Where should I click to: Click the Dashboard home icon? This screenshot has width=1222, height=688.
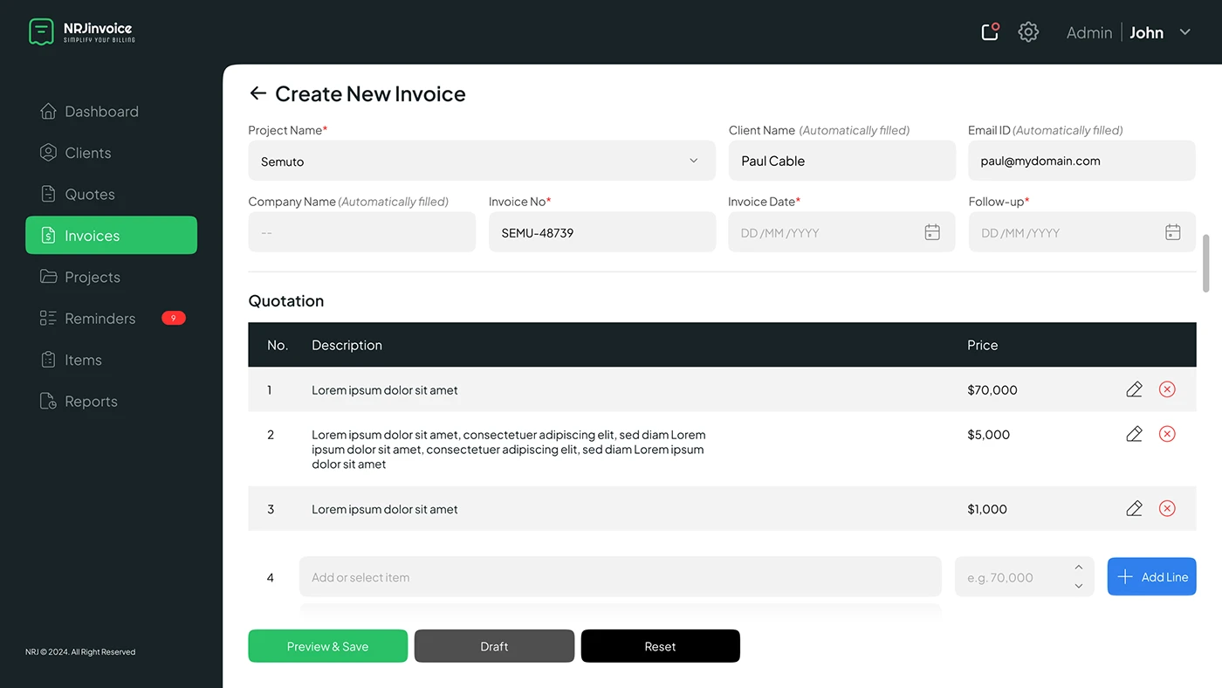point(48,111)
